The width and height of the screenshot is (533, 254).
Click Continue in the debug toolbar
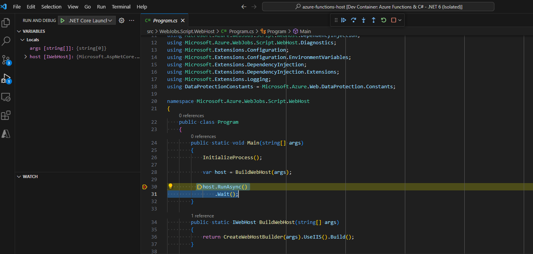343,20
